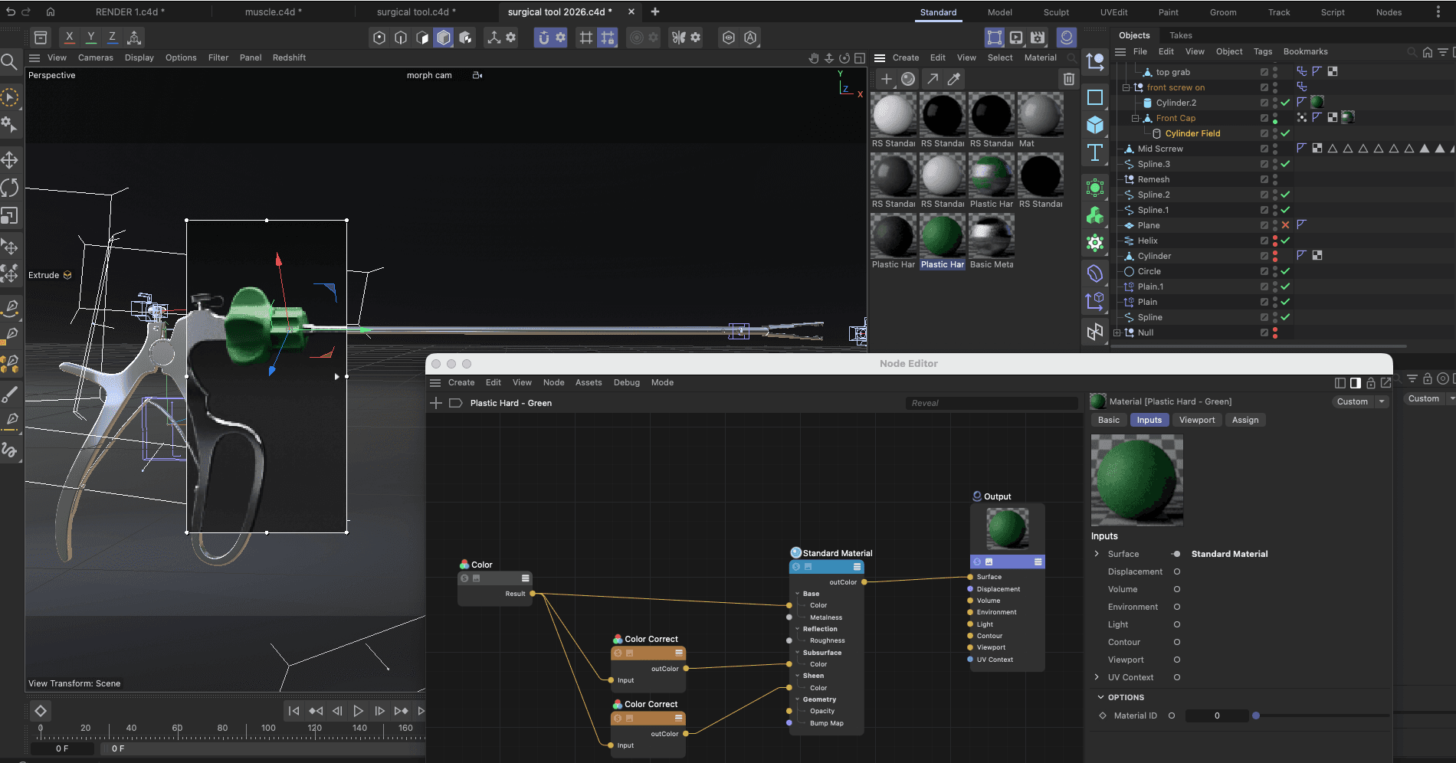Viewport: 1456px width, 763px height.
Task: Toggle visibility dots for Null object
Action: (1275, 332)
